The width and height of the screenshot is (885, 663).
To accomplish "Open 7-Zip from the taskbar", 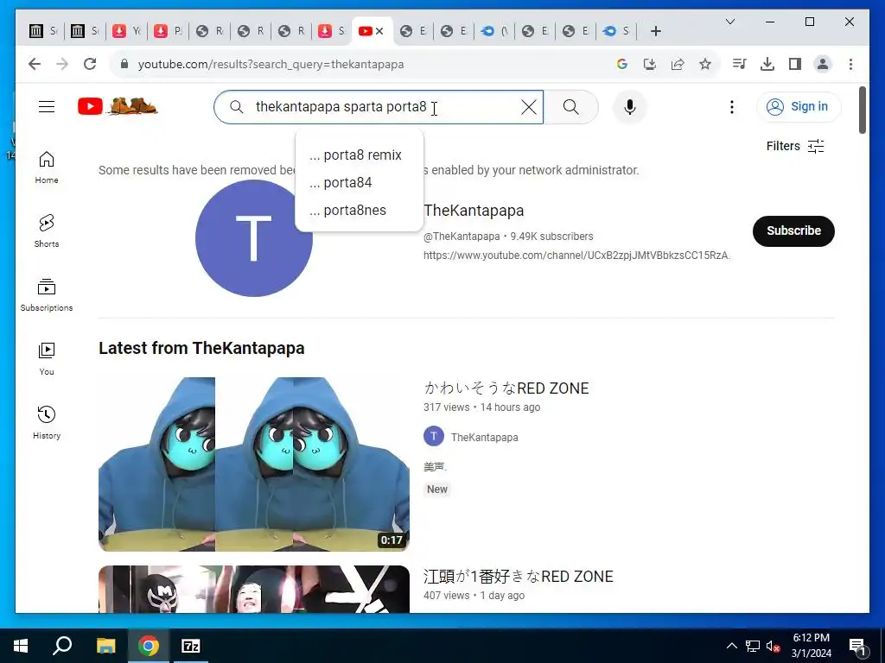I will [x=190, y=646].
